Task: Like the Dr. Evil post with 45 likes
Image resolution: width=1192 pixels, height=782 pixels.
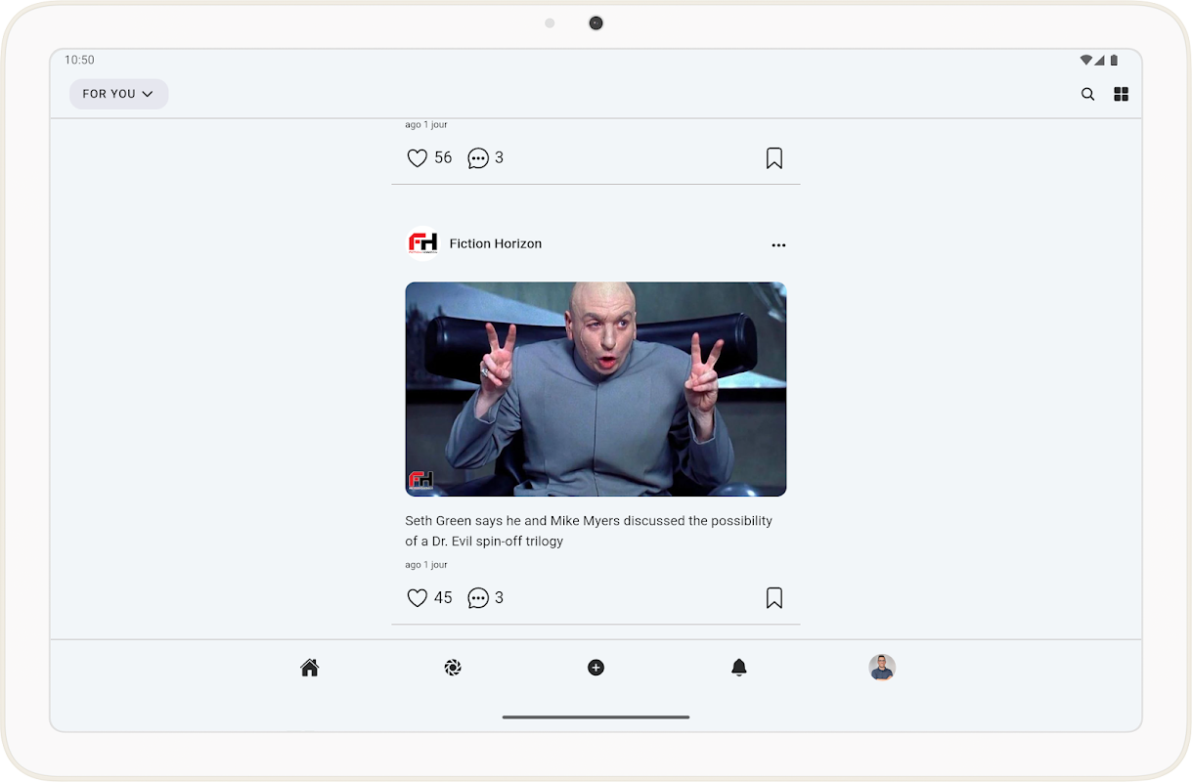Action: point(418,598)
